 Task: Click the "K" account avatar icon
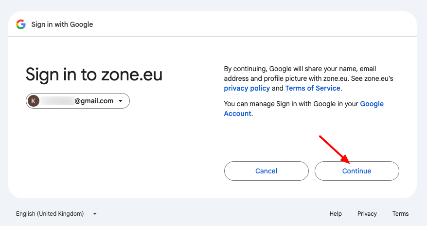(34, 101)
